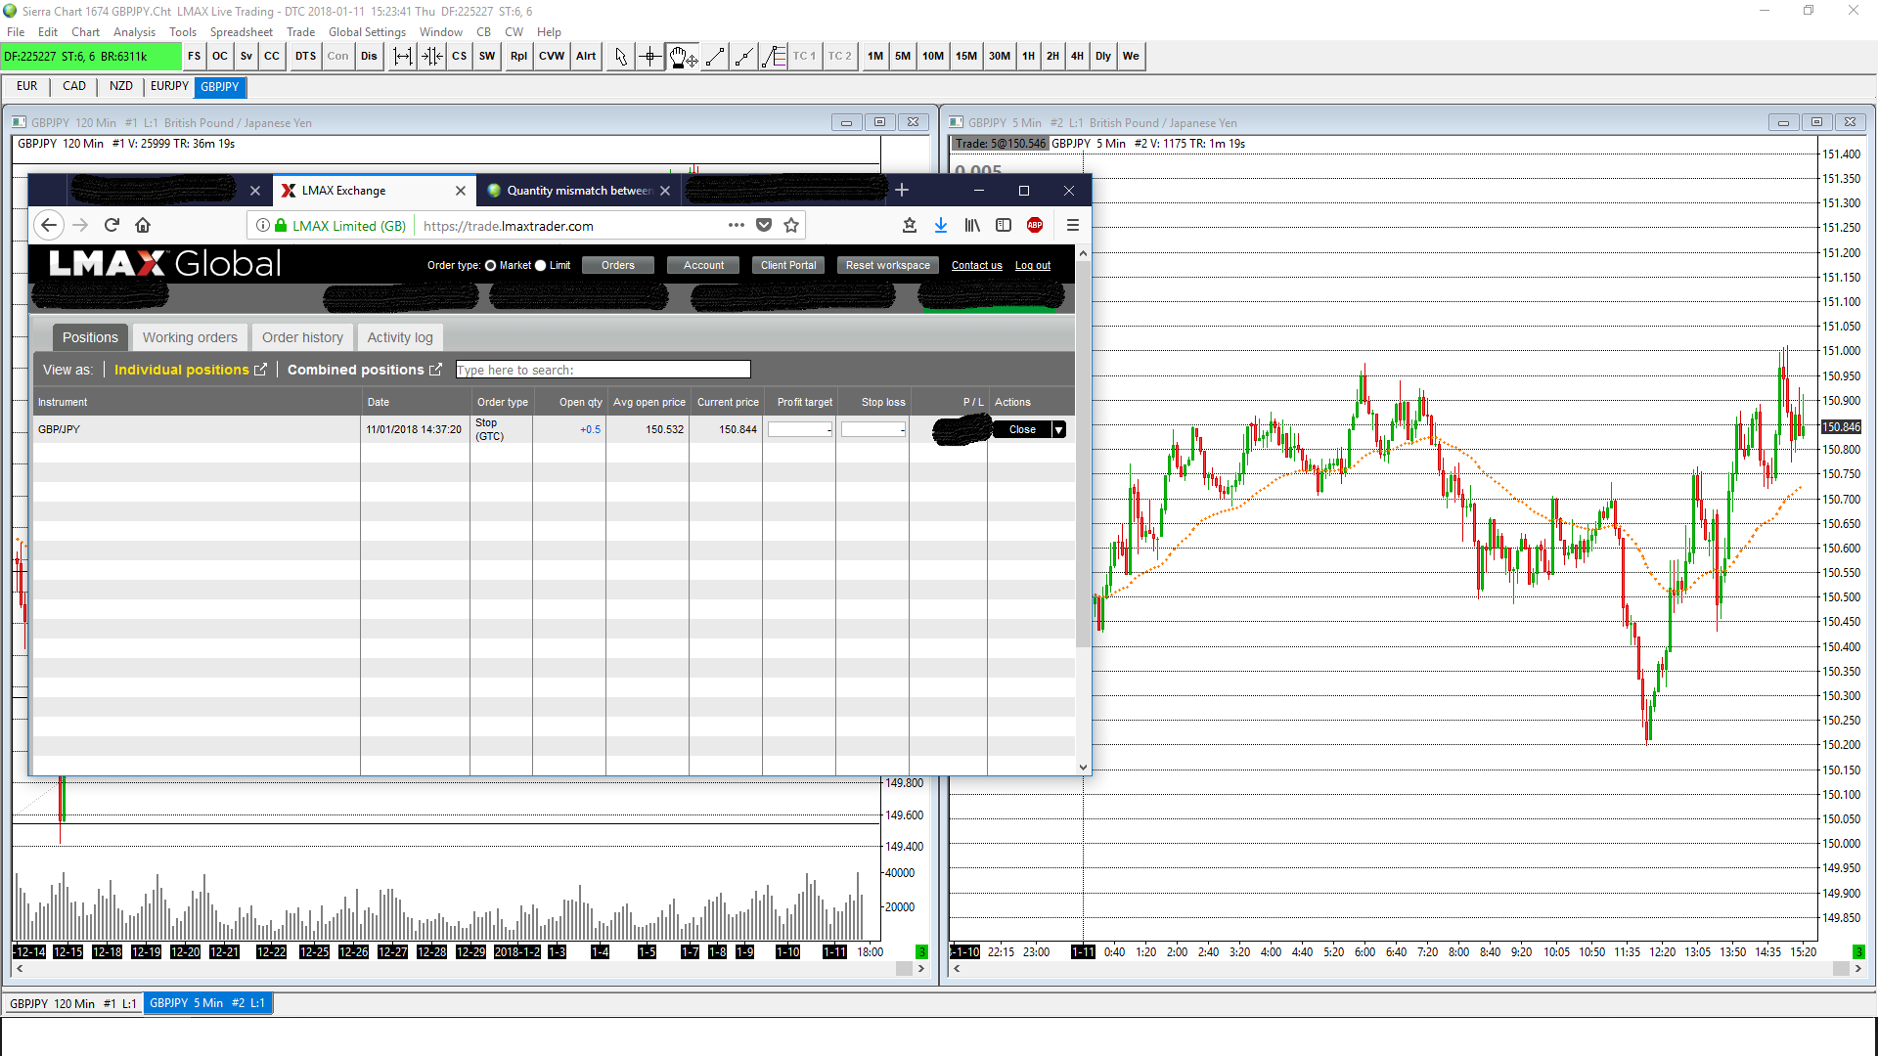Select the chart crosshair tool
Image resolution: width=1878 pixels, height=1056 pixels.
[650, 57]
